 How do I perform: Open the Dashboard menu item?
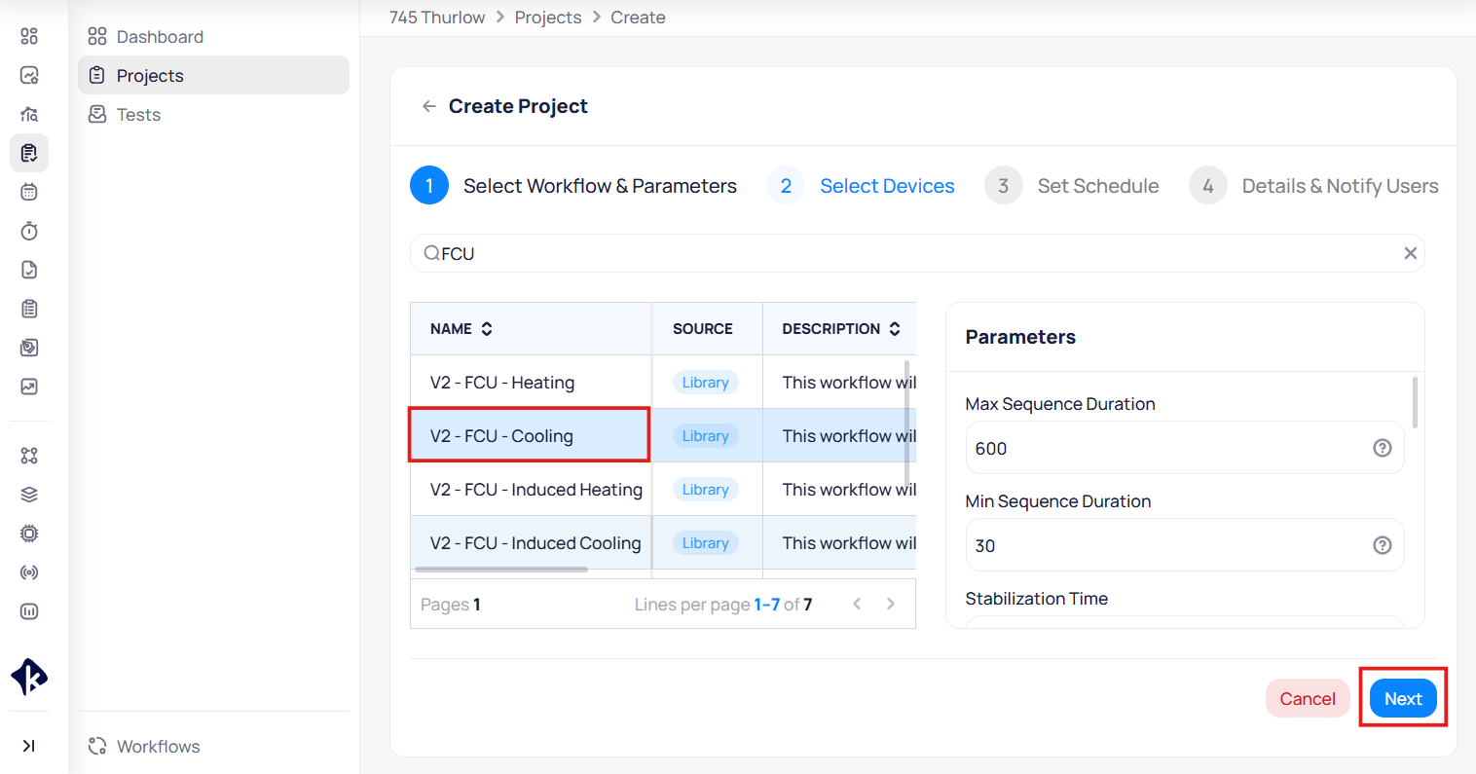pos(160,37)
